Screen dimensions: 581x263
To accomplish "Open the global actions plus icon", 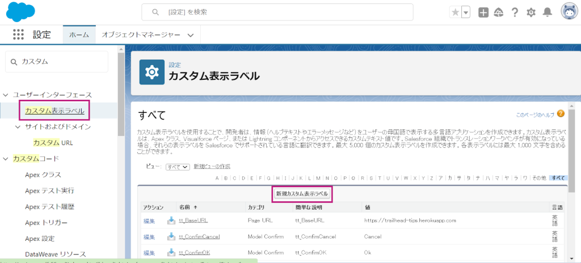I will pos(483,12).
